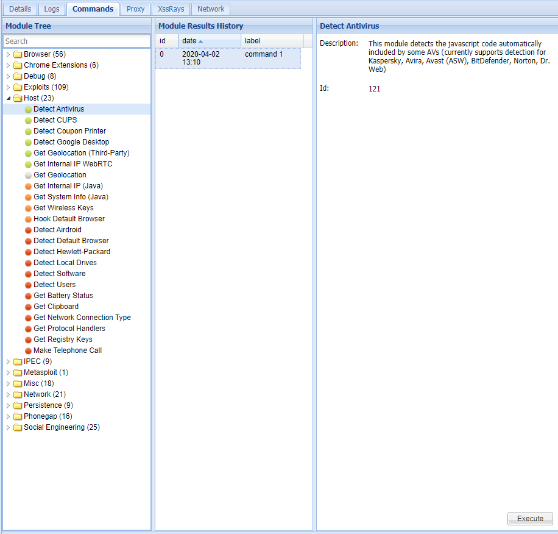
Task: Click the red status icon beside Detect Local Drives
Action: [27, 262]
